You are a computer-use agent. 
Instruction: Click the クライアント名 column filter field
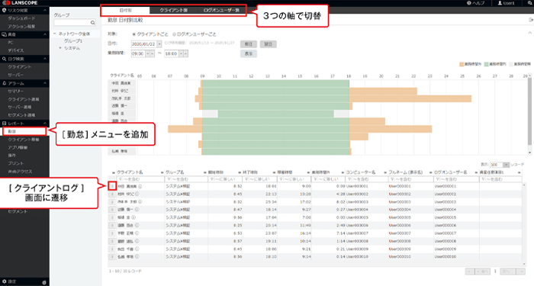coord(140,179)
